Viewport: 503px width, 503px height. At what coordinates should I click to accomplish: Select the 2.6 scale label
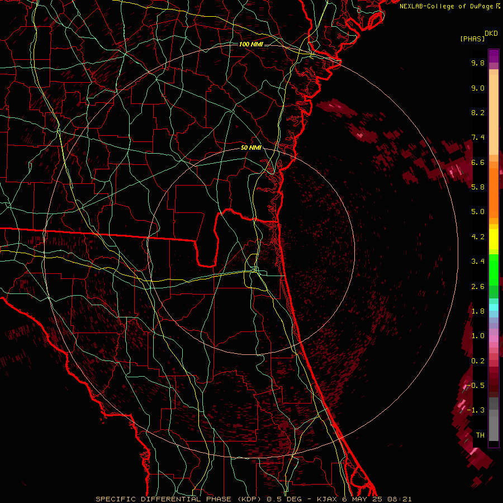click(x=478, y=287)
